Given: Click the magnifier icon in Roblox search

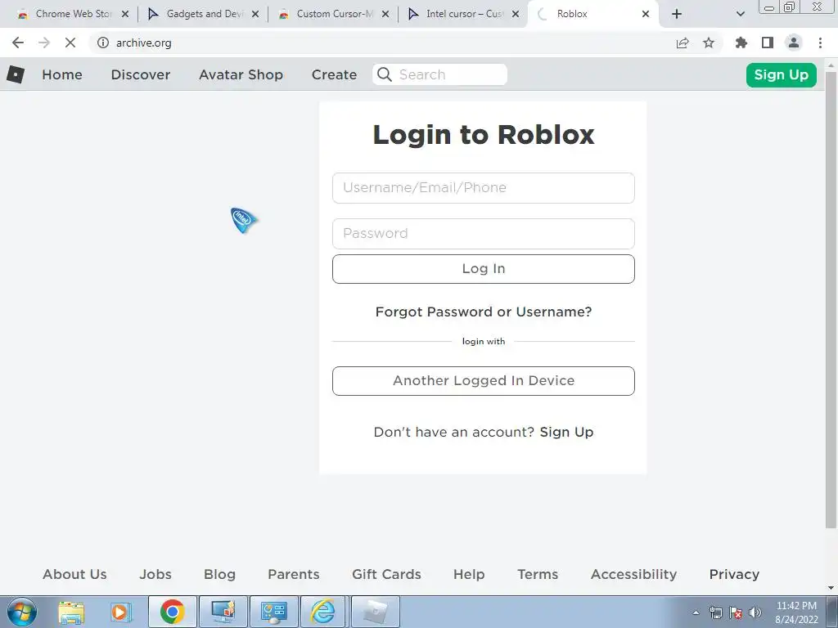Looking at the screenshot, I should click(385, 74).
